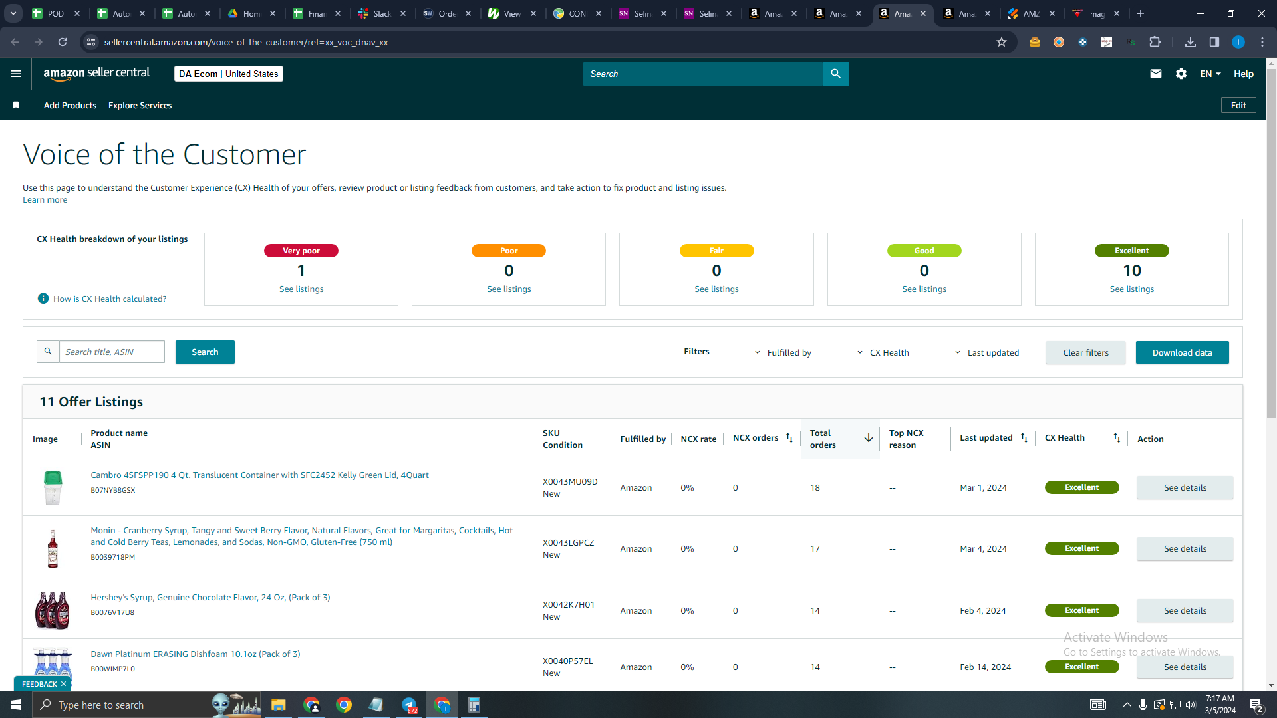Open Chrome side panel icon
This screenshot has height=718, width=1277.
[x=1214, y=42]
